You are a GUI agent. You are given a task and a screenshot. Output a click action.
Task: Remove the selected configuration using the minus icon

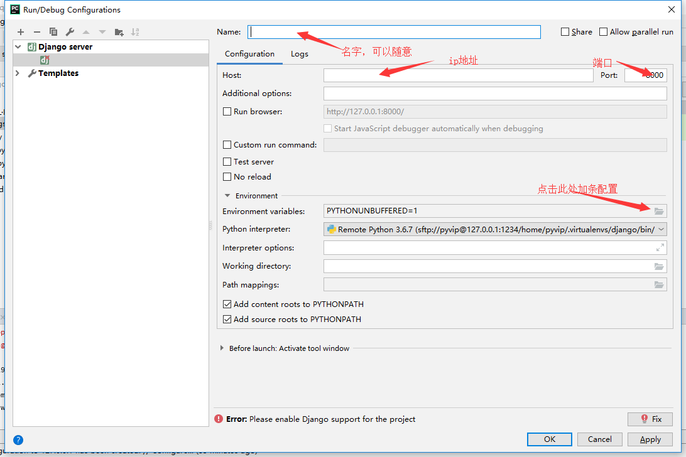[x=37, y=31]
